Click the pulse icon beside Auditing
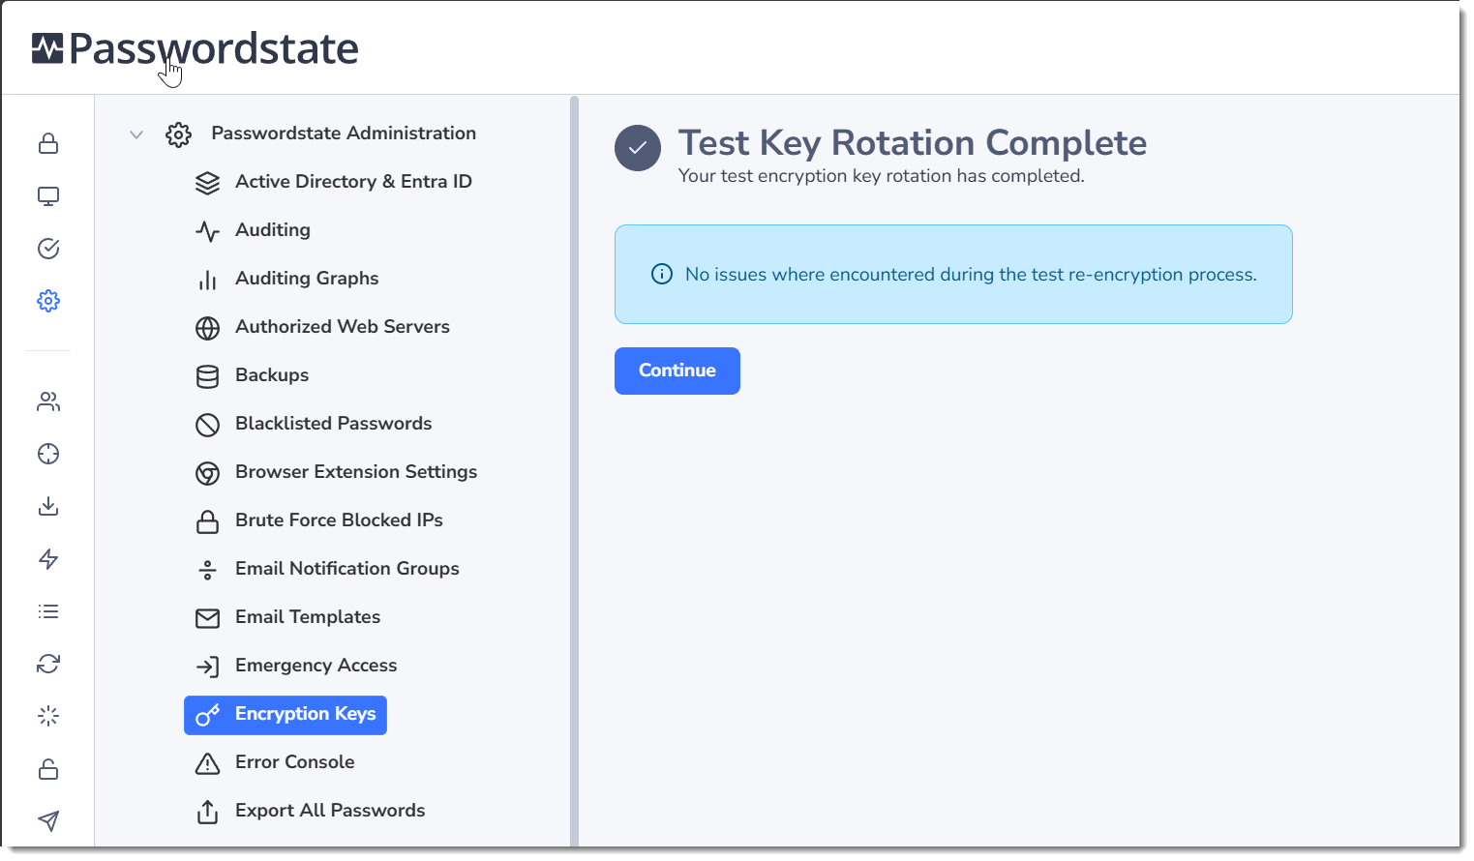 207,231
